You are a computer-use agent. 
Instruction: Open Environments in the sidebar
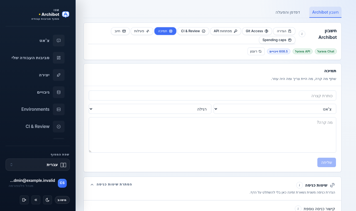point(38,109)
